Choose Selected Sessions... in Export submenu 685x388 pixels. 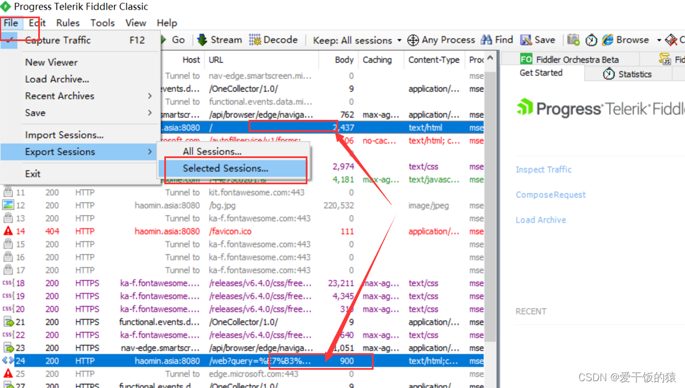pos(233,168)
